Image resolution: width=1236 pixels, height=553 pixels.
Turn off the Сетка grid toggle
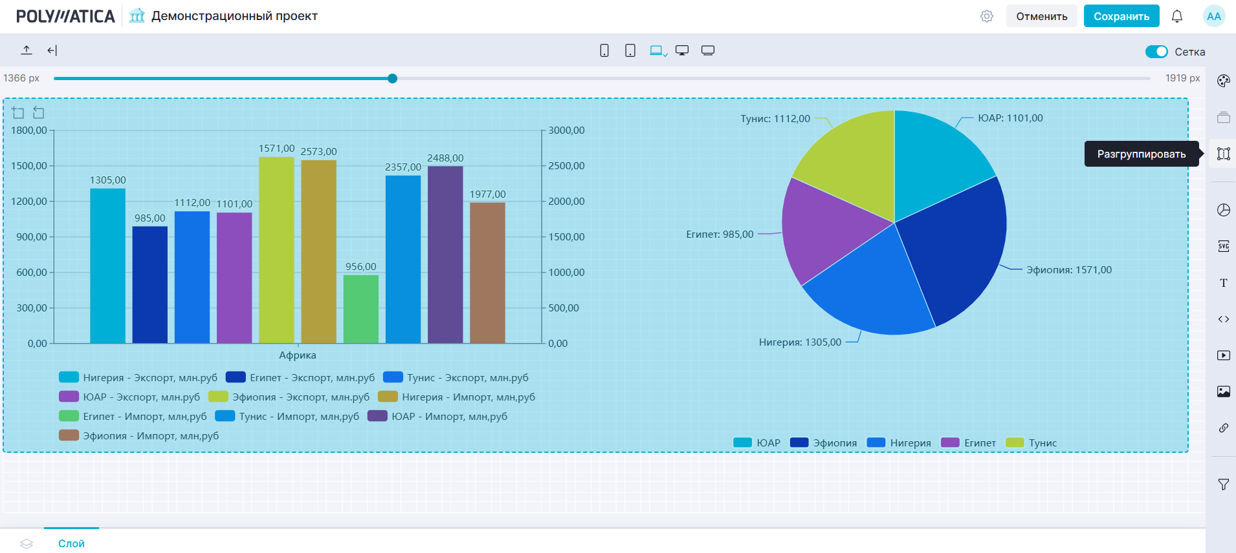pyautogui.click(x=1156, y=52)
